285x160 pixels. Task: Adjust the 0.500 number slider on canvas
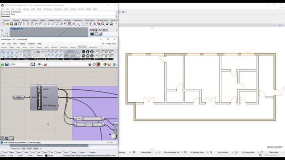click(89, 125)
